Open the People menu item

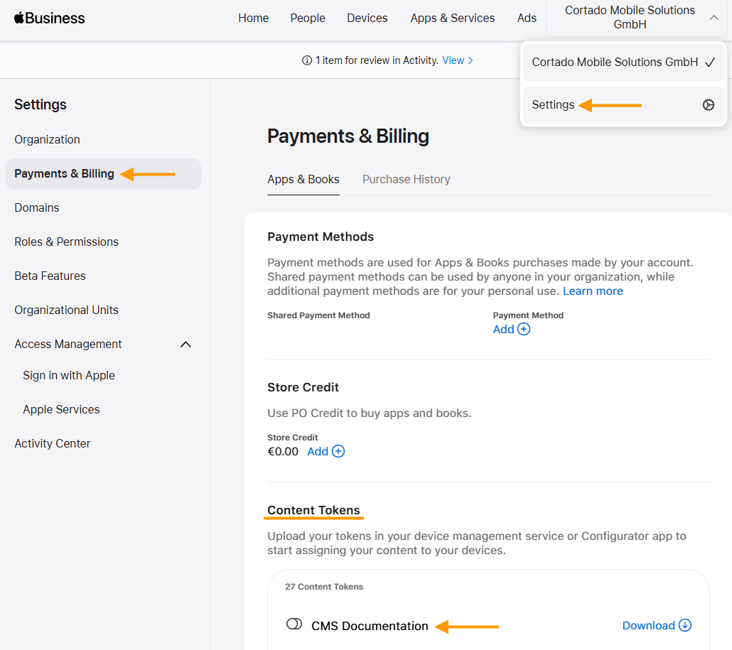coord(308,18)
